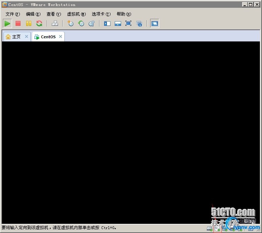Show or hide the thumbnail bar
Image resolution: width=262 pixels, height=233 pixels.
[118, 24]
